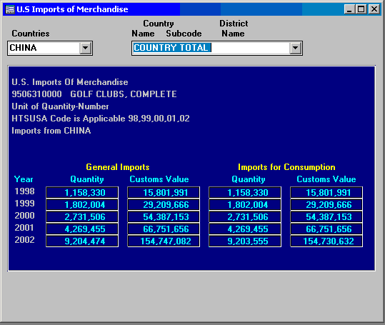Minimize the U.S Imports window
Screen dimensions: 385x325
[350, 9]
